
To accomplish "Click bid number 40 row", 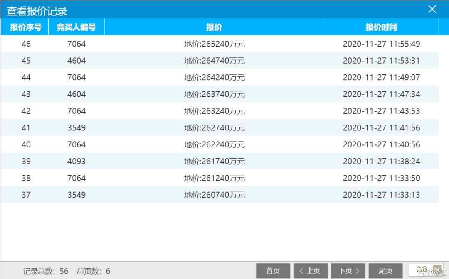I will pos(26,144).
